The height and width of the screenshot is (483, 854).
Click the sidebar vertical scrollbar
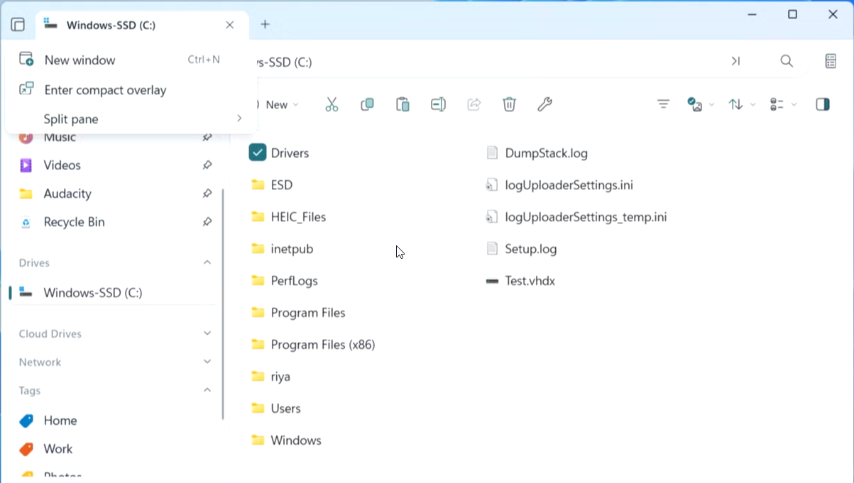pos(223,304)
